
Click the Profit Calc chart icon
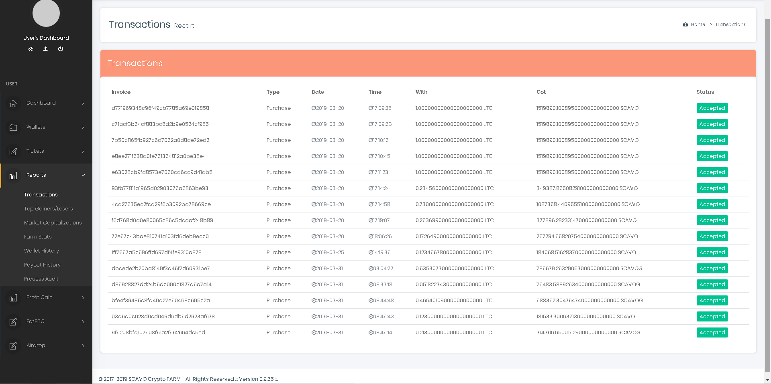tap(13, 298)
